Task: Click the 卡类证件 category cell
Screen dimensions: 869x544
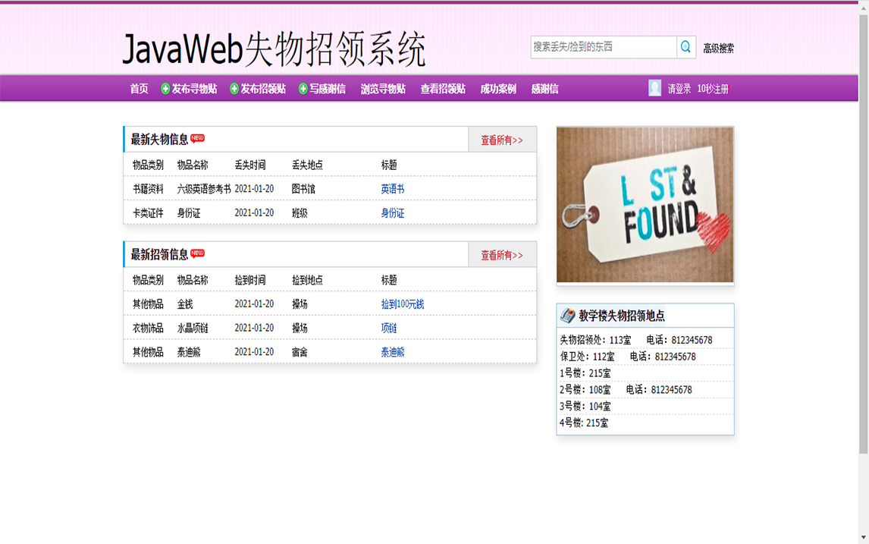Action: coord(148,213)
